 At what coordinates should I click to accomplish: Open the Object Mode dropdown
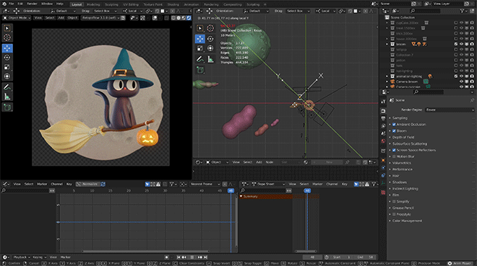pos(17,18)
